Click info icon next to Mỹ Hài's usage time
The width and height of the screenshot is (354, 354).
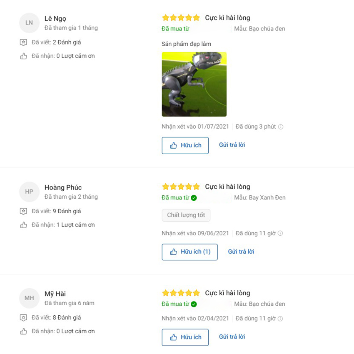(x=280, y=319)
